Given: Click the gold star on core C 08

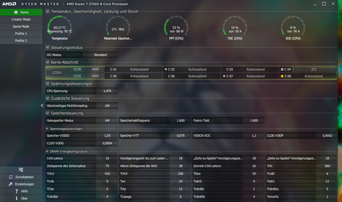Looking at the screenshot, I should tap(282, 76).
